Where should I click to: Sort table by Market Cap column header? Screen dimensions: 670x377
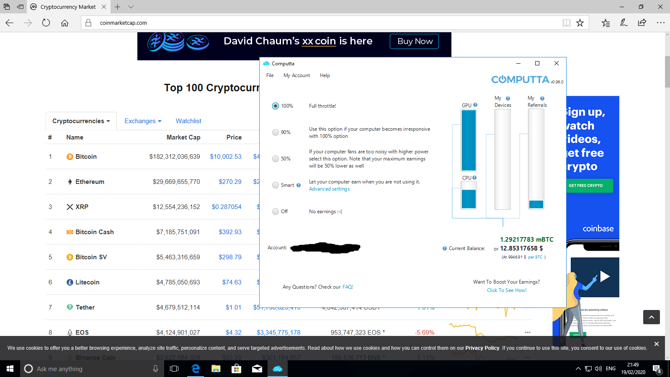(183, 137)
